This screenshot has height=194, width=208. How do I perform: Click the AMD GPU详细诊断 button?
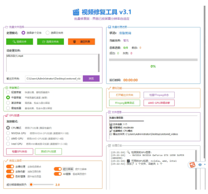pyautogui.click(x=159, y=103)
